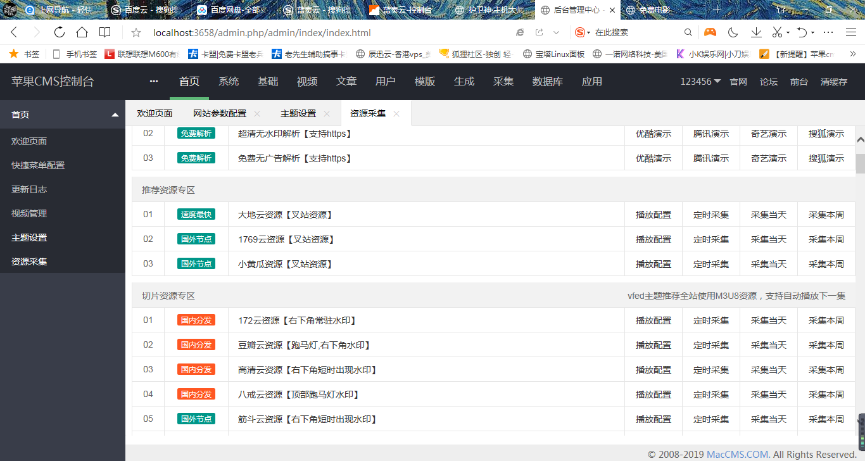Open the 模版 navigation menu
This screenshot has width=865, height=461.
tap(425, 81)
